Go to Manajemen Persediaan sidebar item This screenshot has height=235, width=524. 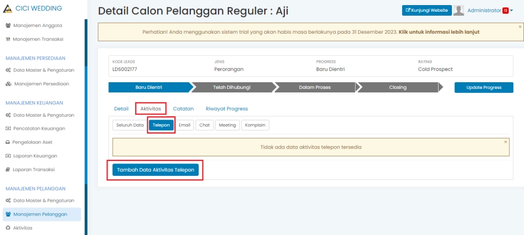tap(41, 84)
